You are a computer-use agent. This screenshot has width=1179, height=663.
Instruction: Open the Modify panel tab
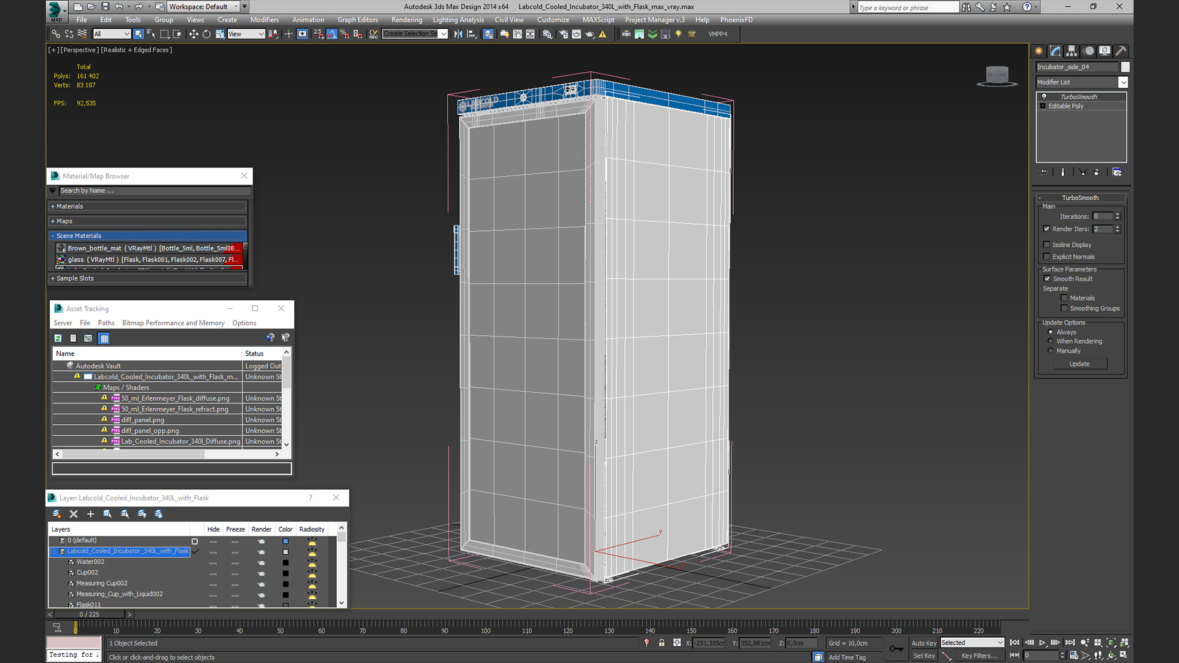click(x=1056, y=51)
